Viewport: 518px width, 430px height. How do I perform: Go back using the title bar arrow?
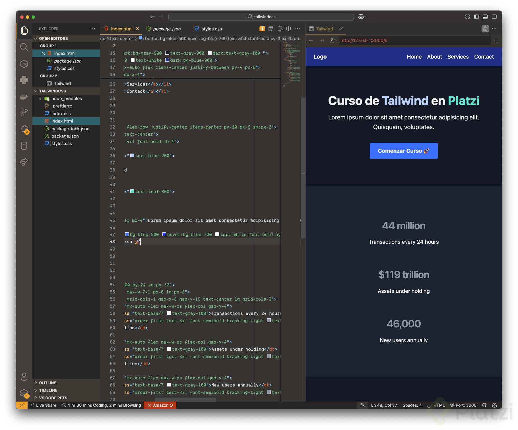152,17
